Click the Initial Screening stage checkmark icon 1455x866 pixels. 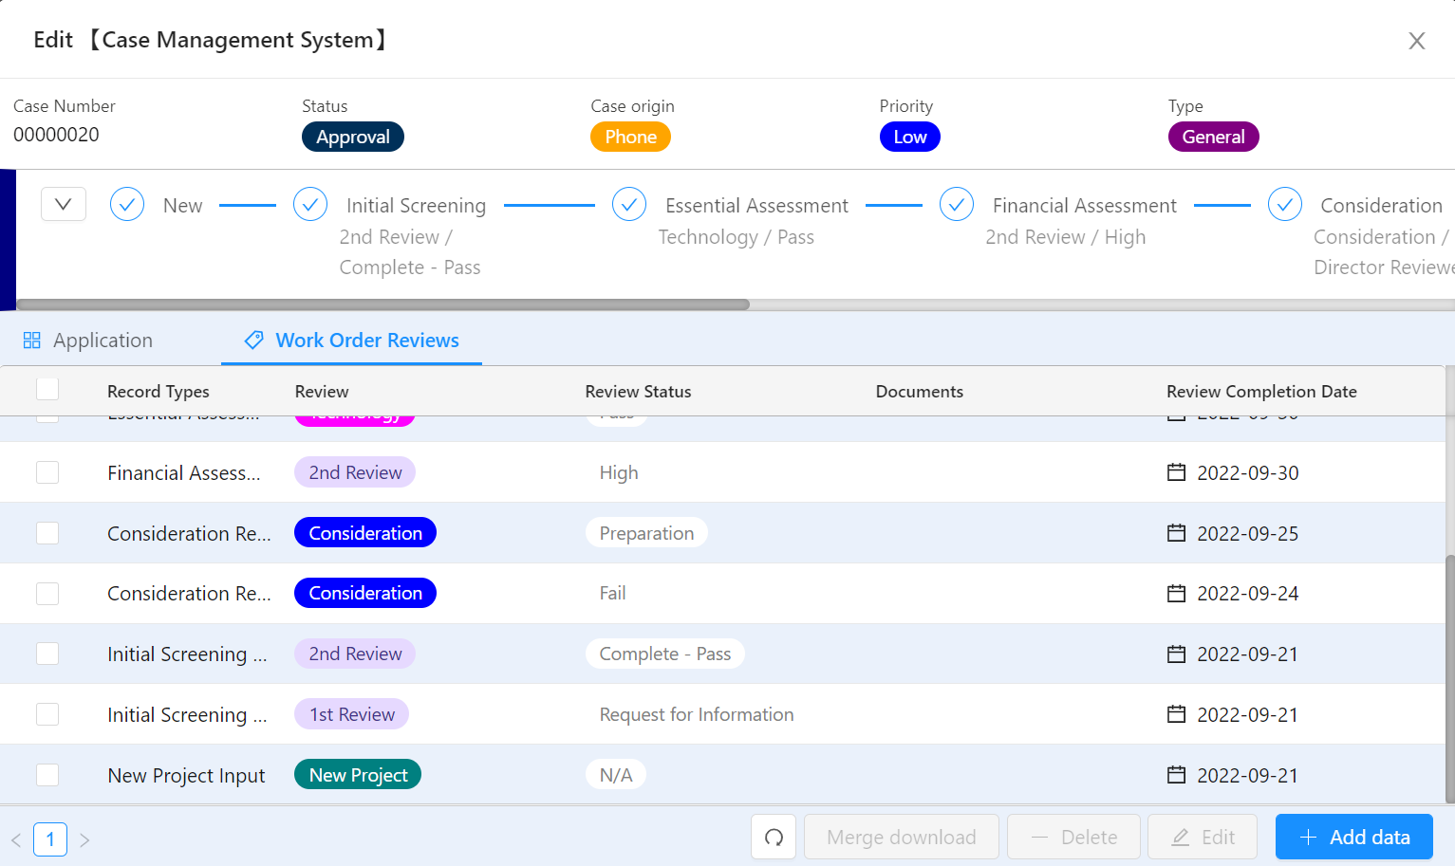(310, 204)
